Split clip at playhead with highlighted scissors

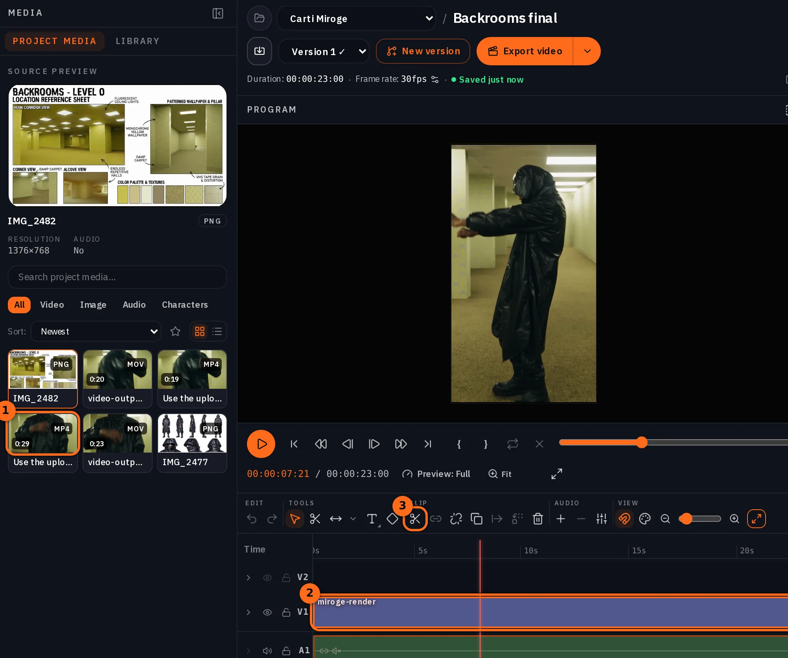[x=415, y=519]
